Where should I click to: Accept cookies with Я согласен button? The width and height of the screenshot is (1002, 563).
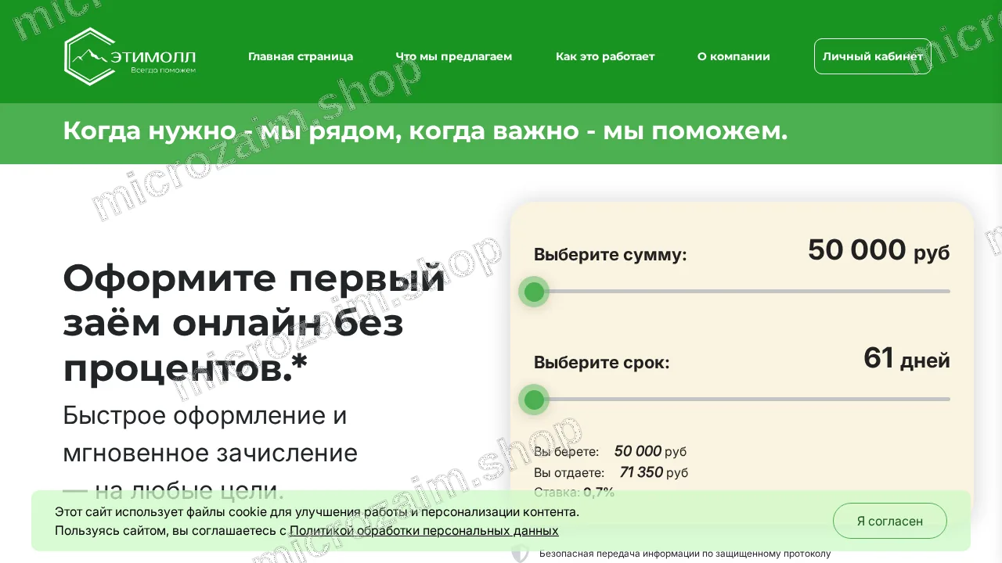[890, 521]
